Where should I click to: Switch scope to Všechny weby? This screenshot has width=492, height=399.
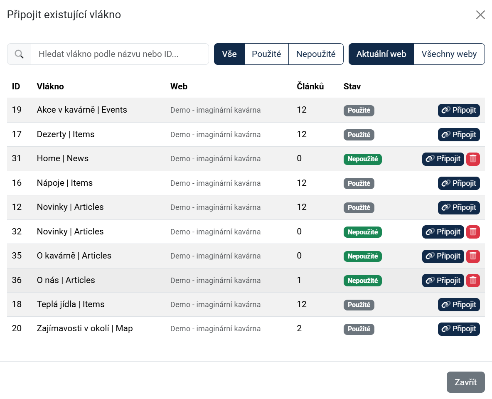tap(449, 54)
